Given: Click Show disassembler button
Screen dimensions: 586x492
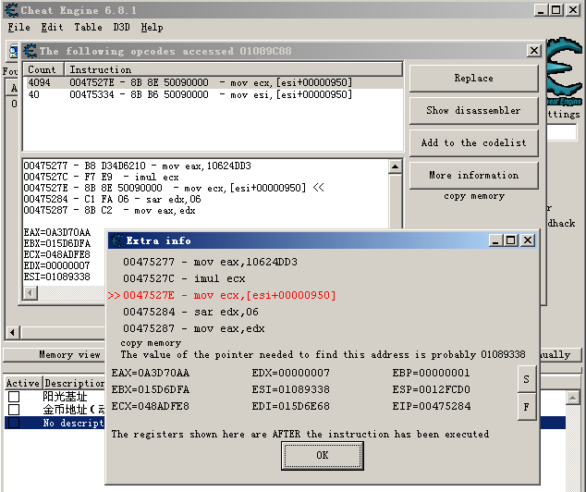Looking at the screenshot, I should point(474,110).
